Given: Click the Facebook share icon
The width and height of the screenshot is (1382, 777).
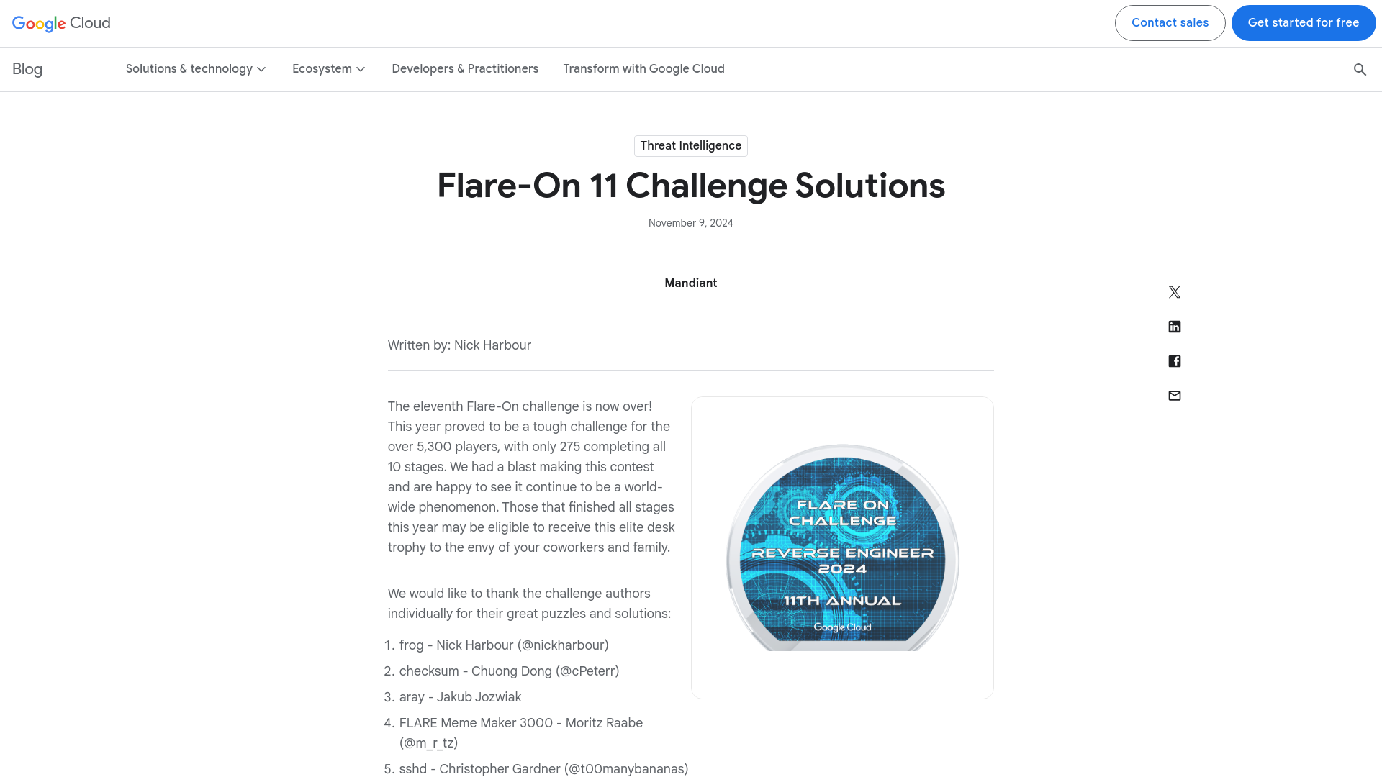Looking at the screenshot, I should pos(1174,360).
